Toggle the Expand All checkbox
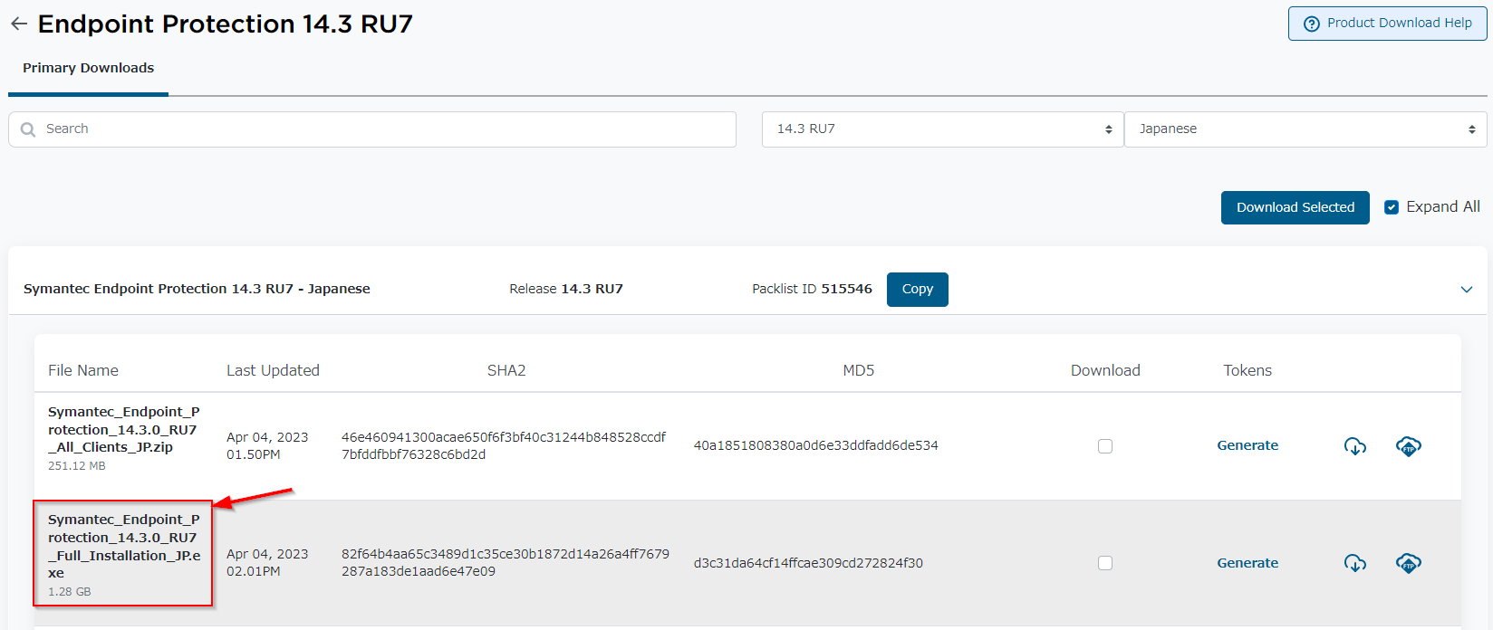 [1392, 207]
